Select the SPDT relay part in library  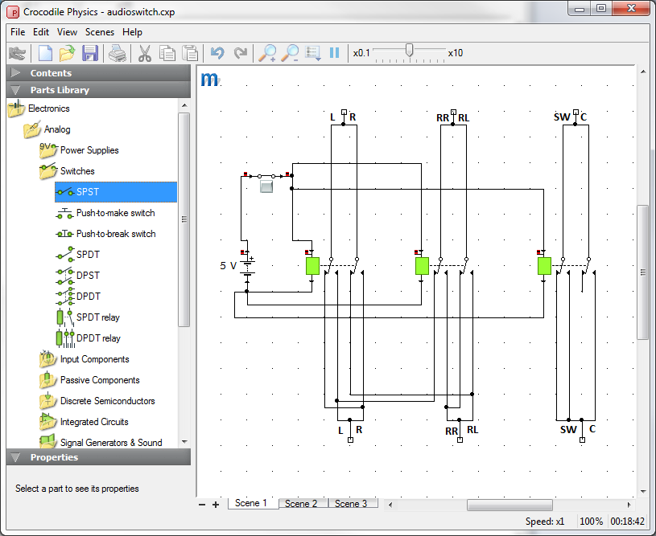[97, 317]
